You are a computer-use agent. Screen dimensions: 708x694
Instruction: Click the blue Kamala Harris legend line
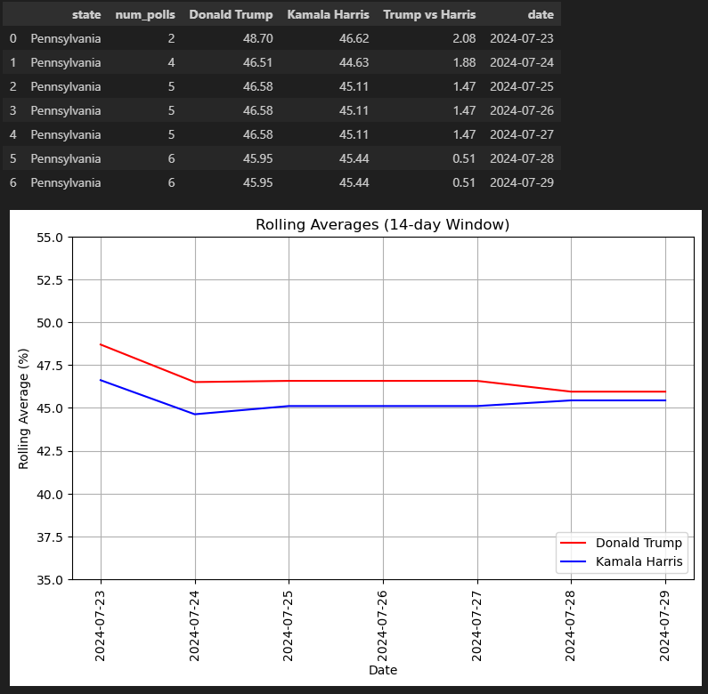click(573, 561)
